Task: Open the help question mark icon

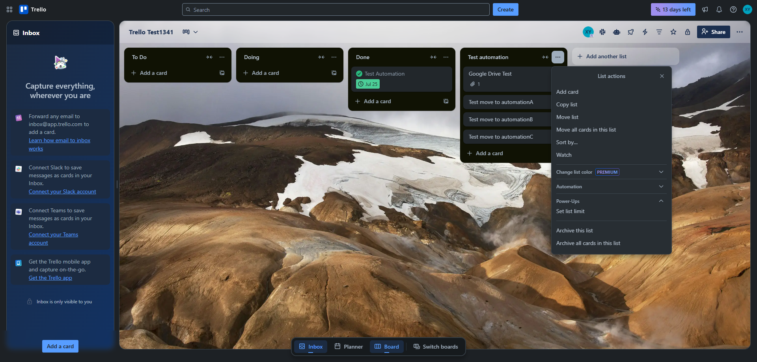Action: [x=733, y=9]
